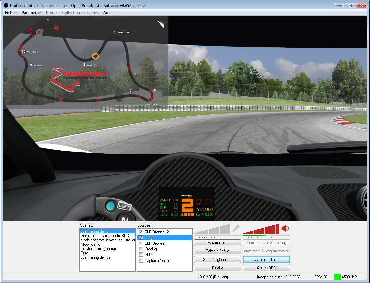This screenshot has height=283, width=370.
Task: Select the Capture d'écran source row
Action: click(165, 261)
